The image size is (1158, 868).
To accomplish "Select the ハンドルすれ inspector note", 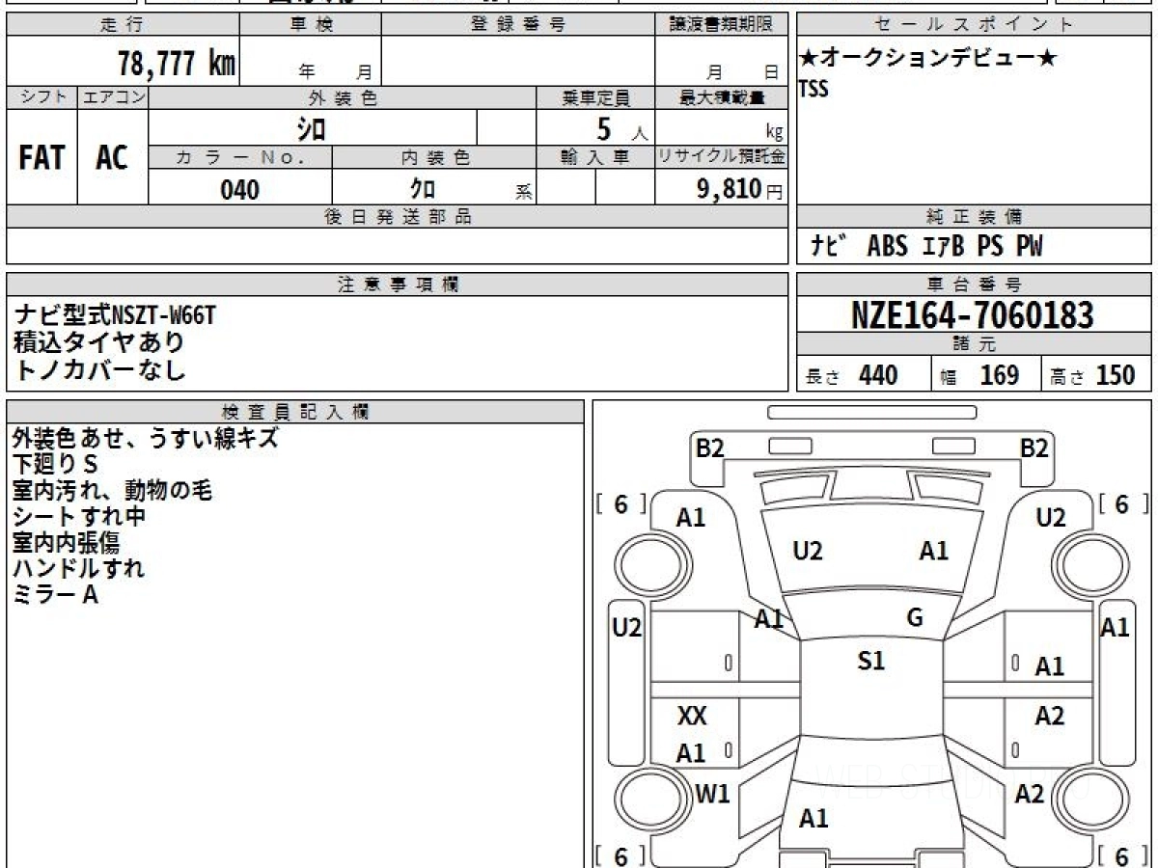I will click(79, 568).
